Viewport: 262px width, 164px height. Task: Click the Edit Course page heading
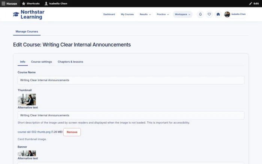coord(72,45)
